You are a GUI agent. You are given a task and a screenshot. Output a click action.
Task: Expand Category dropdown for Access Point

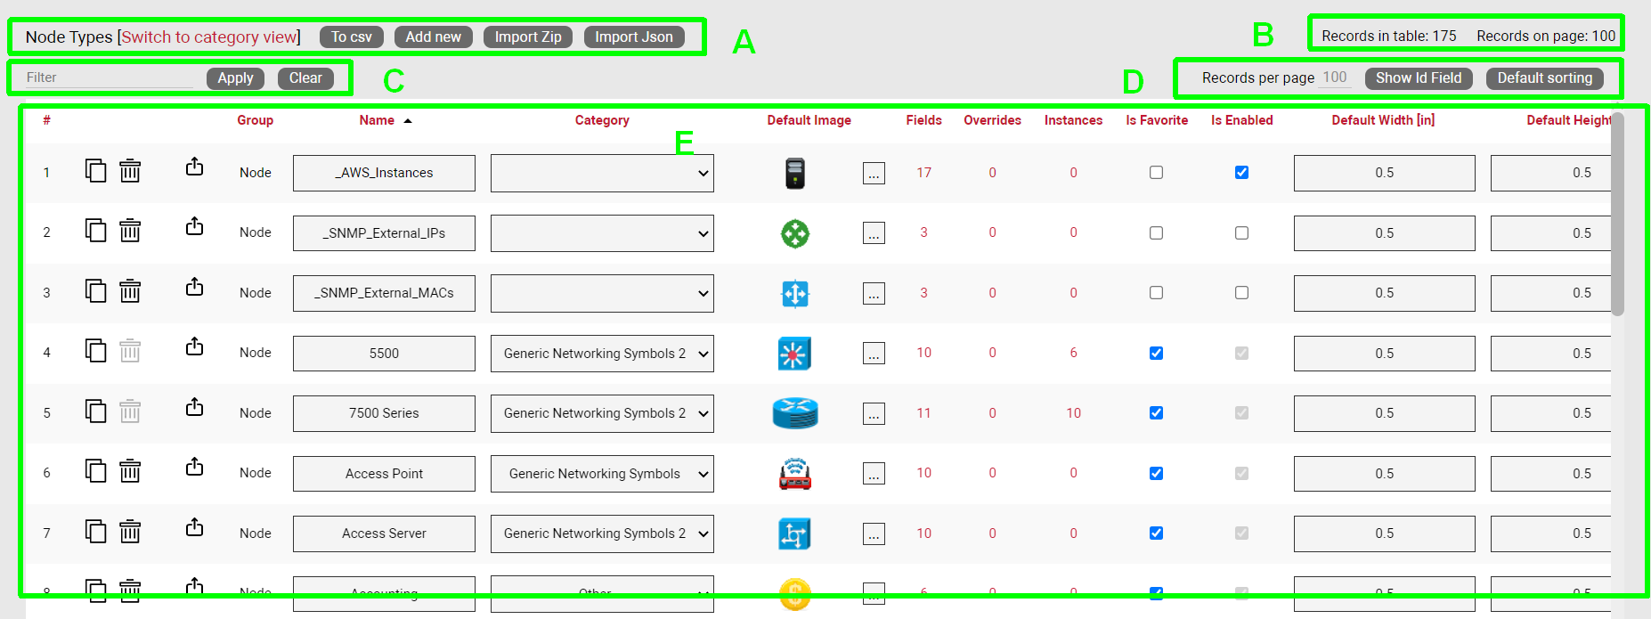coord(602,474)
